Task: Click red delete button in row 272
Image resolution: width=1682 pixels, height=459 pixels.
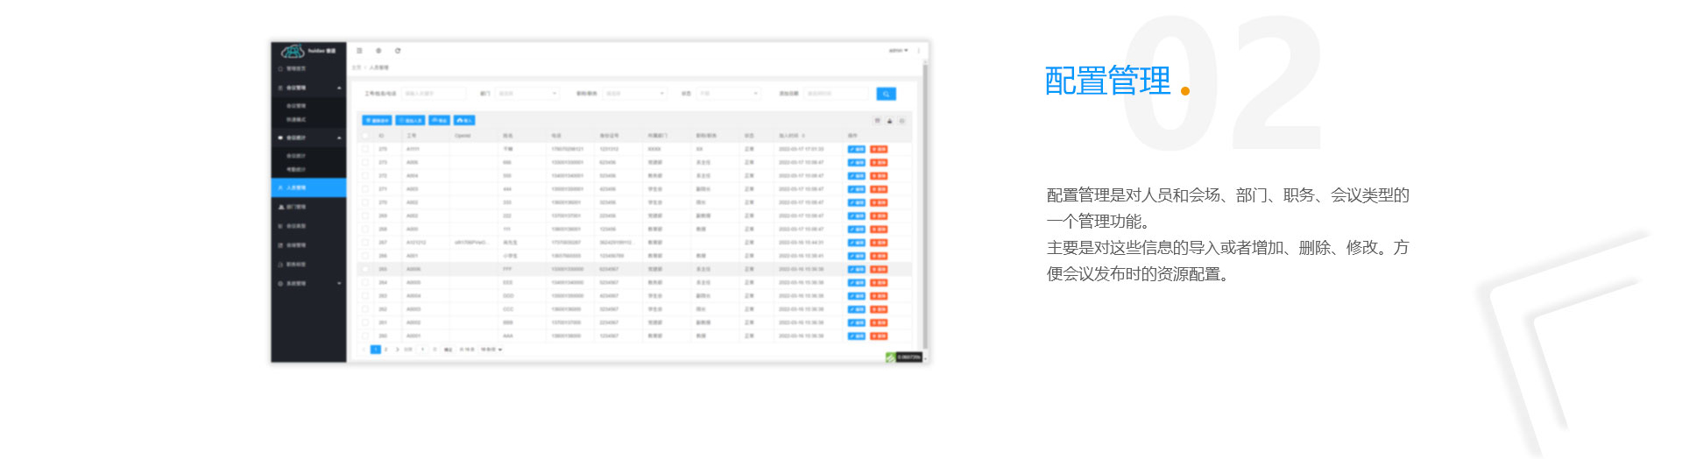Action: [879, 176]
